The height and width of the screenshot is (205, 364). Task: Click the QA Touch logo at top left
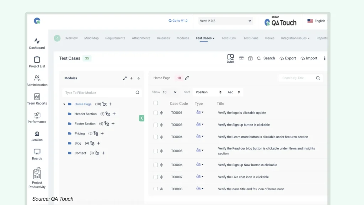pyautogui.click(x=37, y=21)
